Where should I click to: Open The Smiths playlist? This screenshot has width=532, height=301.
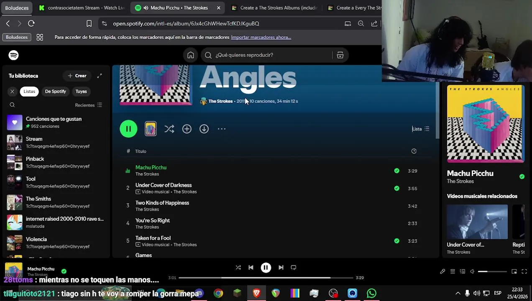coord(55,202)
